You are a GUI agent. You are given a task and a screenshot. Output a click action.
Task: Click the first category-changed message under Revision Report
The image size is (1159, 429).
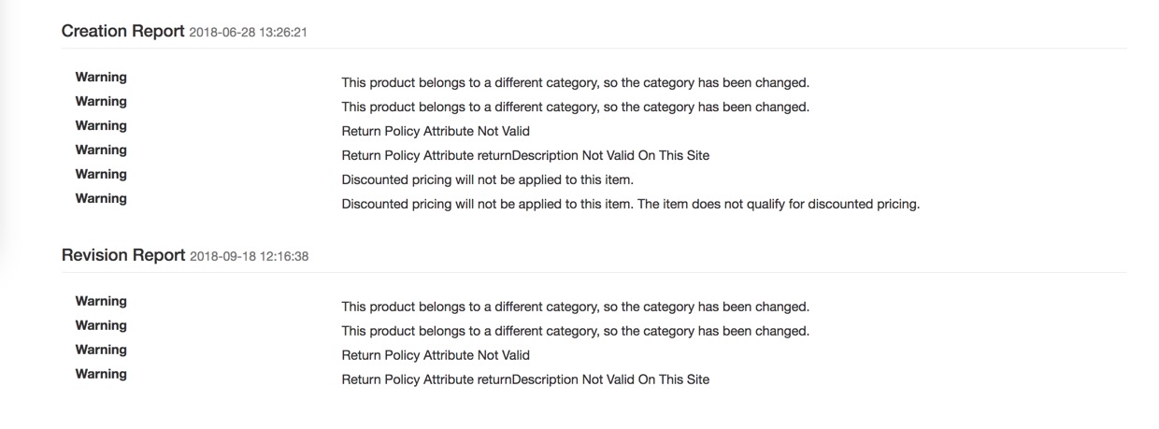[x=575, y=307]
